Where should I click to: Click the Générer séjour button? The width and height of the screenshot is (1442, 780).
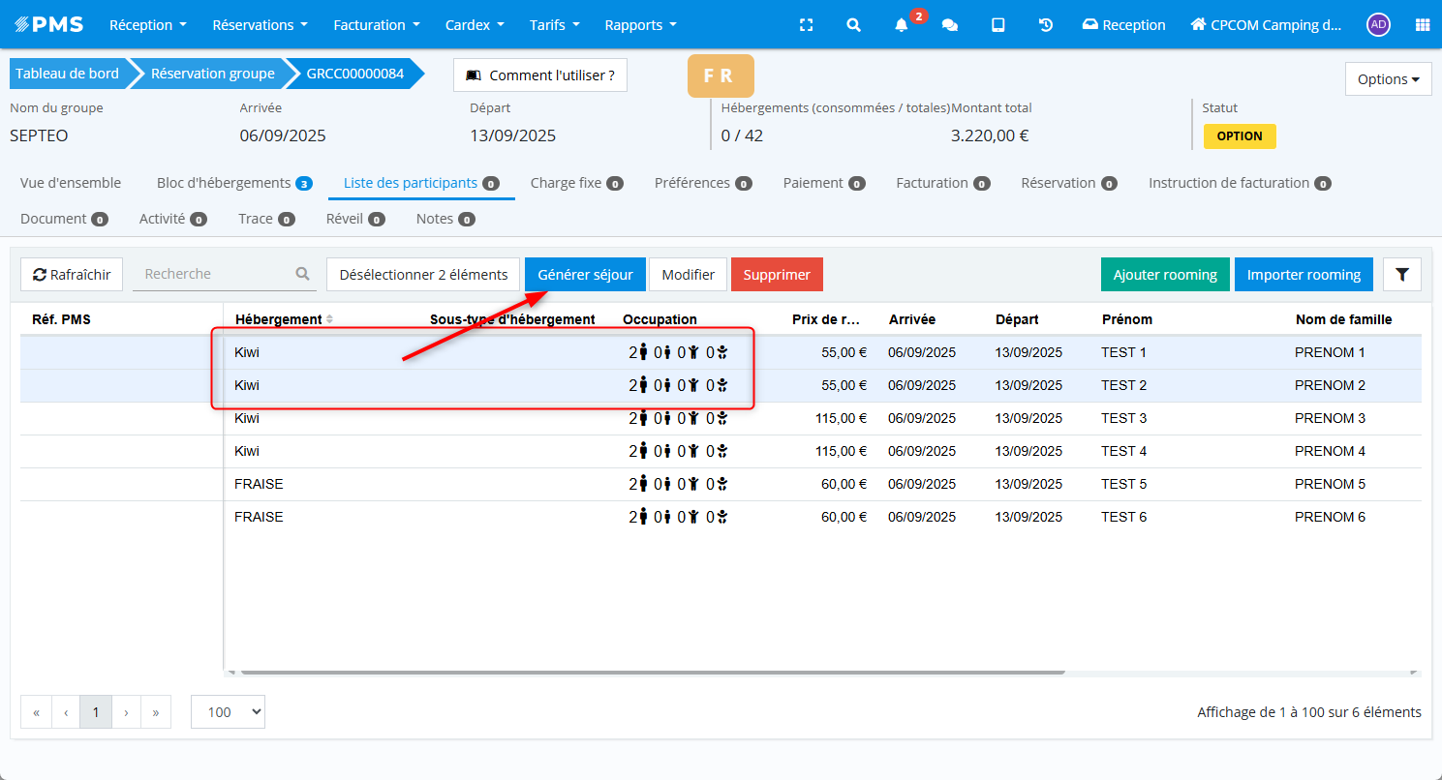coord(585,275)
